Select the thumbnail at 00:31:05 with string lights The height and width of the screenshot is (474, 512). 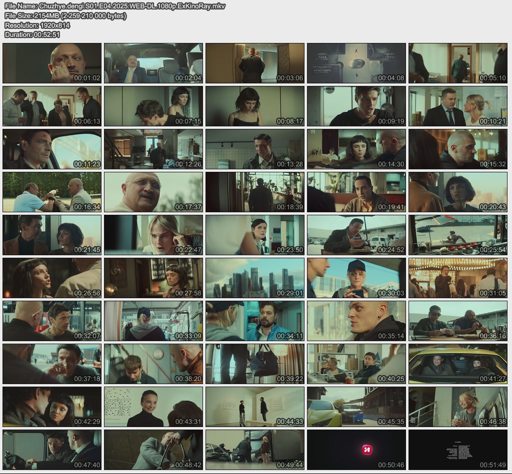458,278
